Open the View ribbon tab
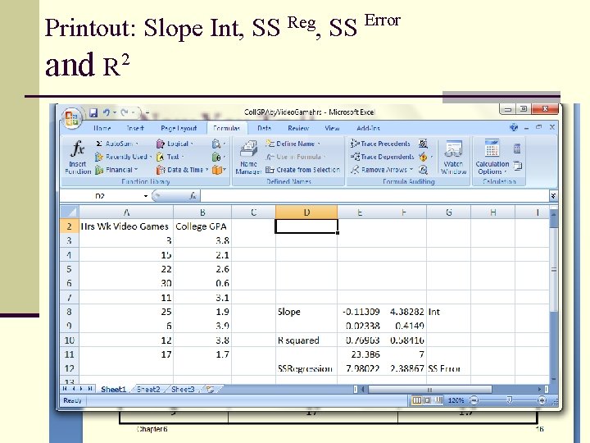590x443 pixels. (332, 128)
